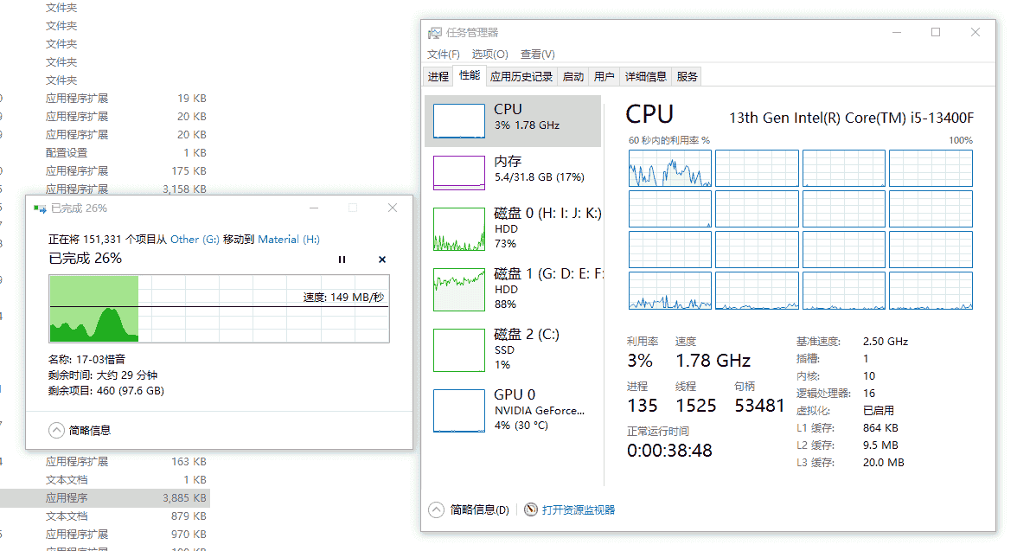Switch to App History tab
Screen dimensions: 1017x551
point(521,76)
